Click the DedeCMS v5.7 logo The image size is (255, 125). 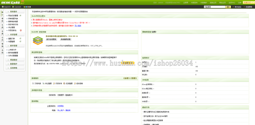click(x=13, y=3)
